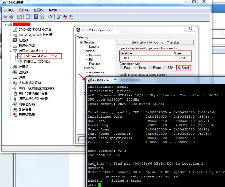Open the 帮助(H) menu

coord(54,10)
